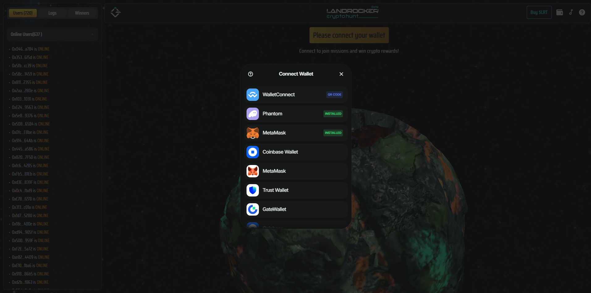Select user 0xFb5...81Eb in list
The height and width of the screenshot is (293, 591).
30,174
